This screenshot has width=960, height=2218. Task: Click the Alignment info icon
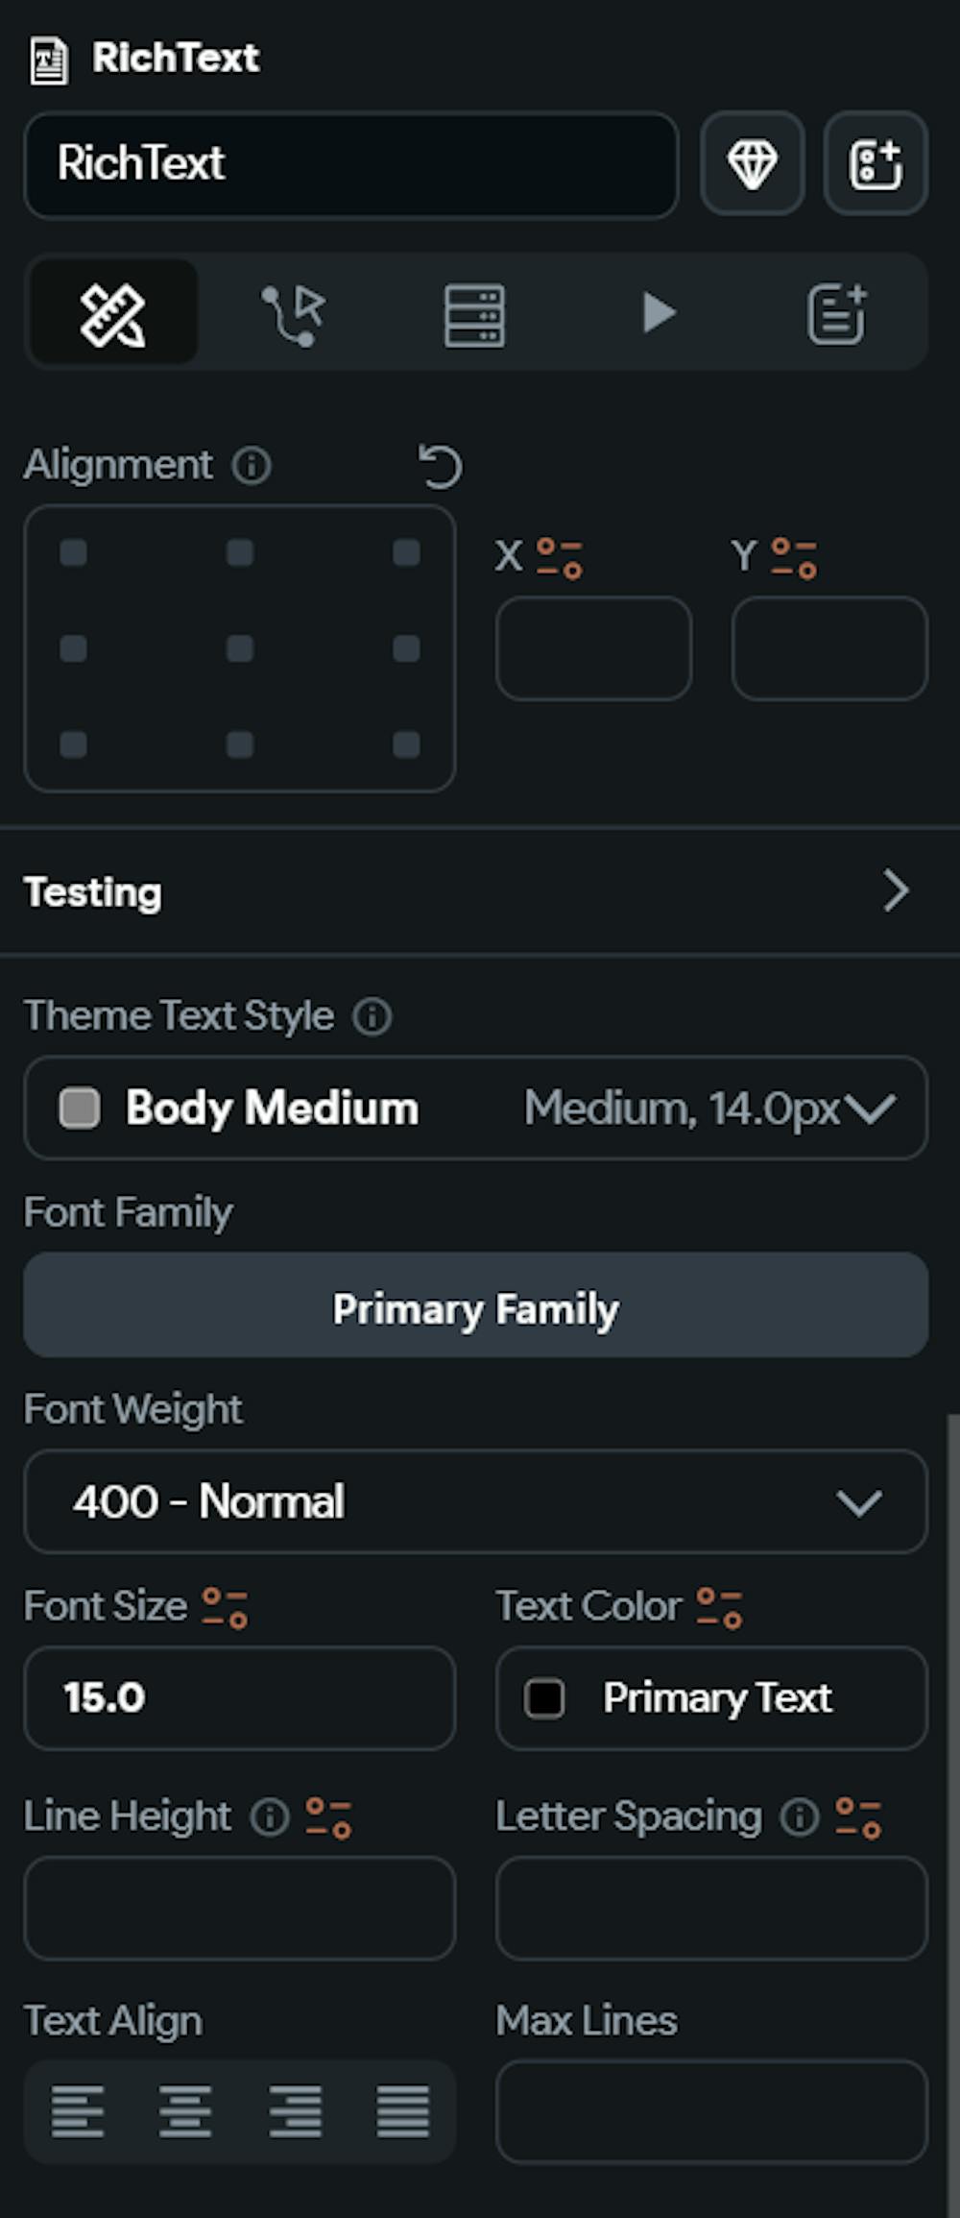tap(252, 466)
